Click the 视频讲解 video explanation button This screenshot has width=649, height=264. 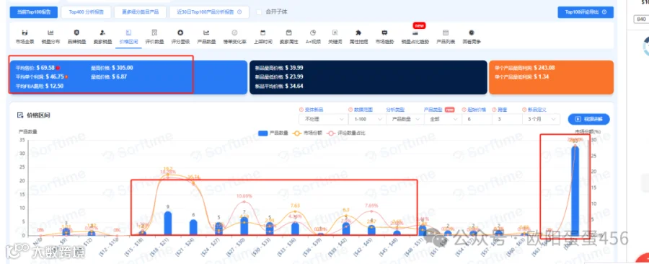(588, 119)
